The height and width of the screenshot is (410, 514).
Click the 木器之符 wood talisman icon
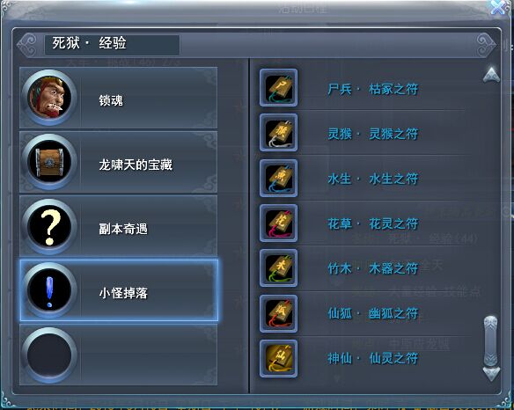pos(278,267)
